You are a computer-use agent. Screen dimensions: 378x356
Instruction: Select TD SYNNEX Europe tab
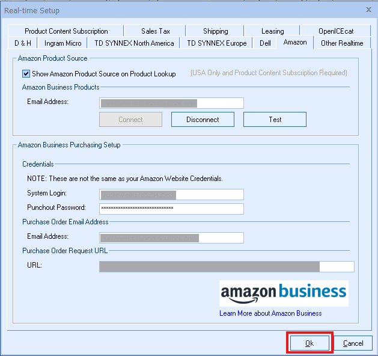point(216,43)
